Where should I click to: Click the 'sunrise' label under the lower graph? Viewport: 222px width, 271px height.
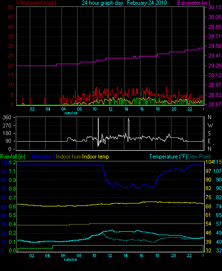pyautogui.click(x=70, y=260)
